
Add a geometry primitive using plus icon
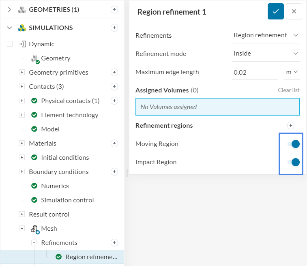click(114, 72)
